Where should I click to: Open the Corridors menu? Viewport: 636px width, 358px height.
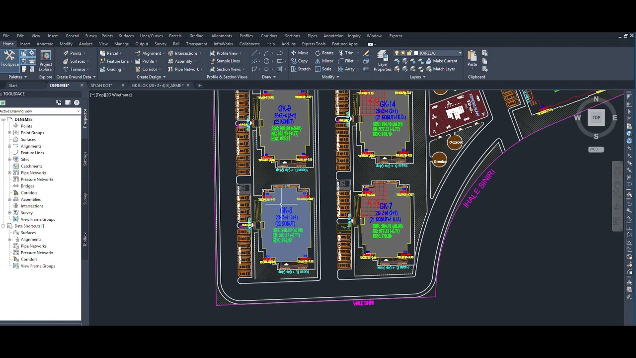point(269,36)
